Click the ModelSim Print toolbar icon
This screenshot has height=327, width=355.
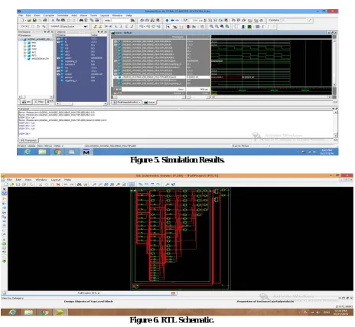pos(45,20)
